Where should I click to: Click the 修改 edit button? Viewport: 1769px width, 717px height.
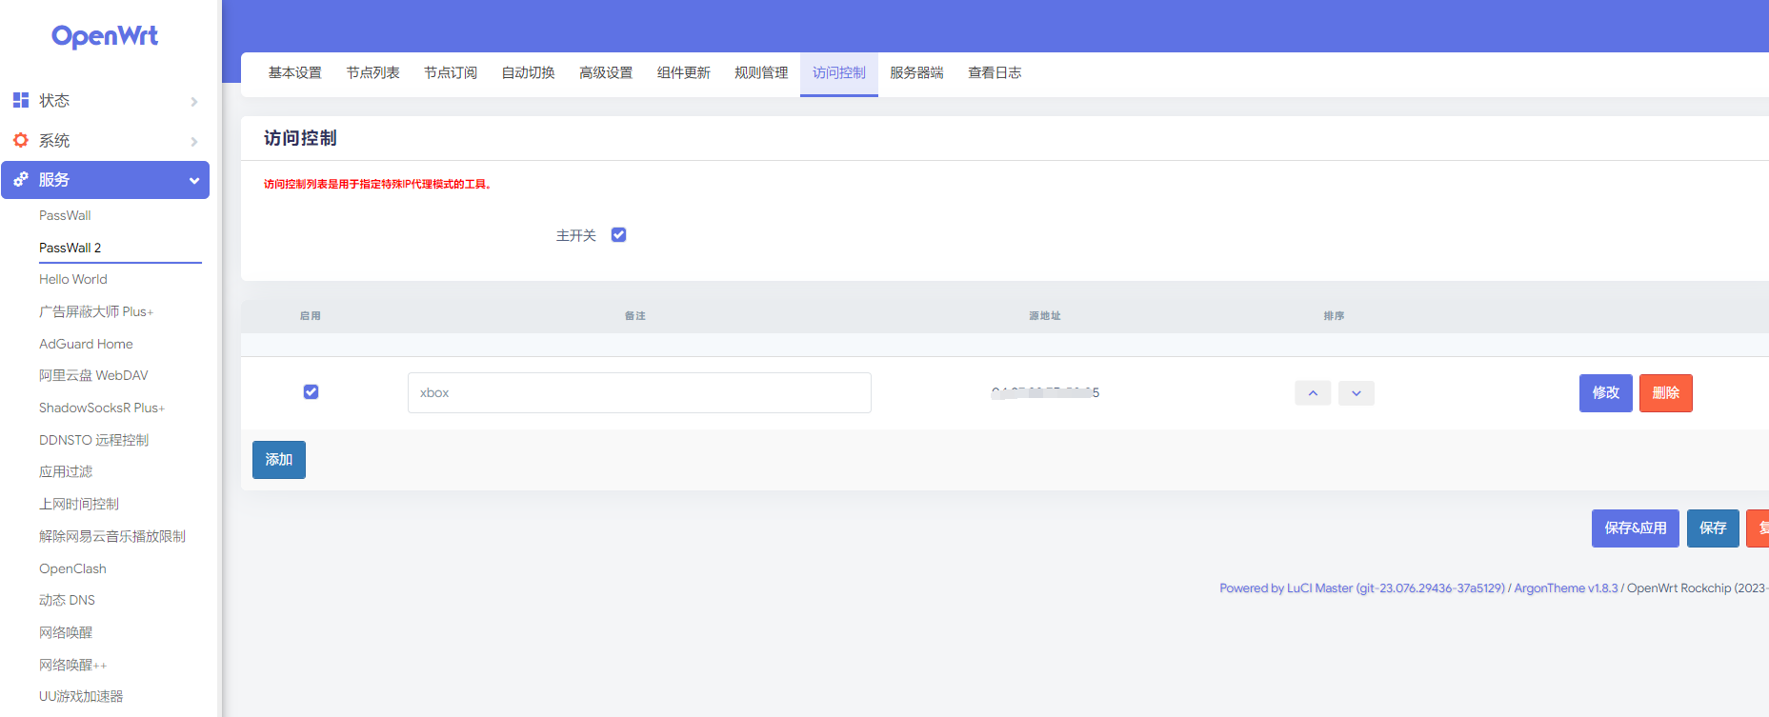pos(1605,393)
